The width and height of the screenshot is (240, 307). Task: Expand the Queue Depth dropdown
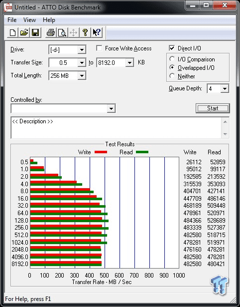[x=225, y=89]
